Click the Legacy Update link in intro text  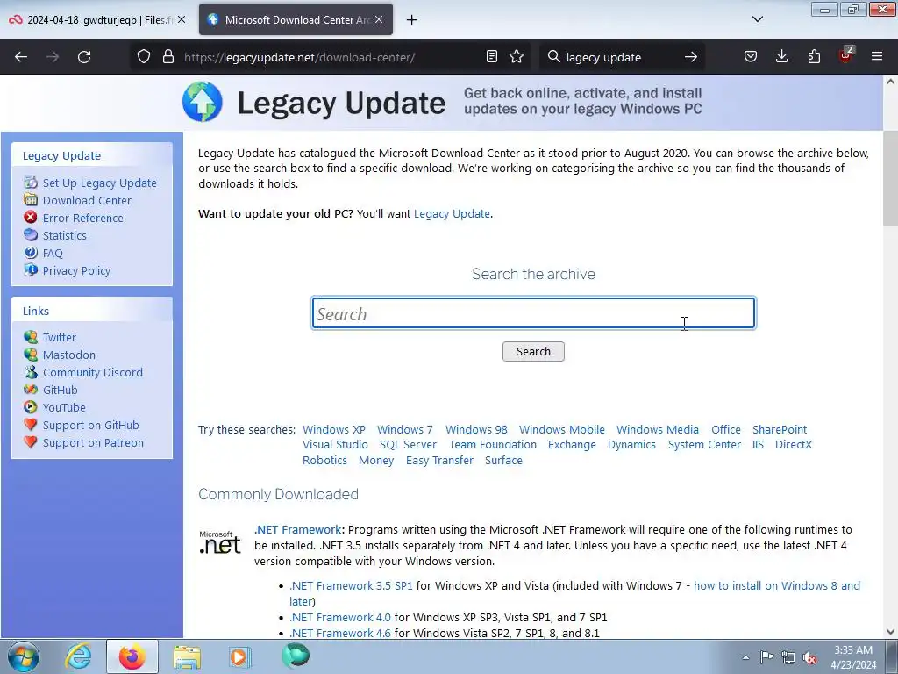[452, 214]
